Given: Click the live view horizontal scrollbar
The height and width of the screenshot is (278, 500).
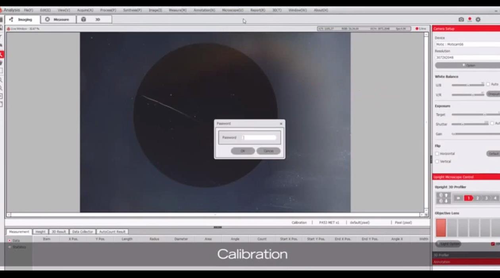Looking at the screenshot, I should click(x=215, y=215).
